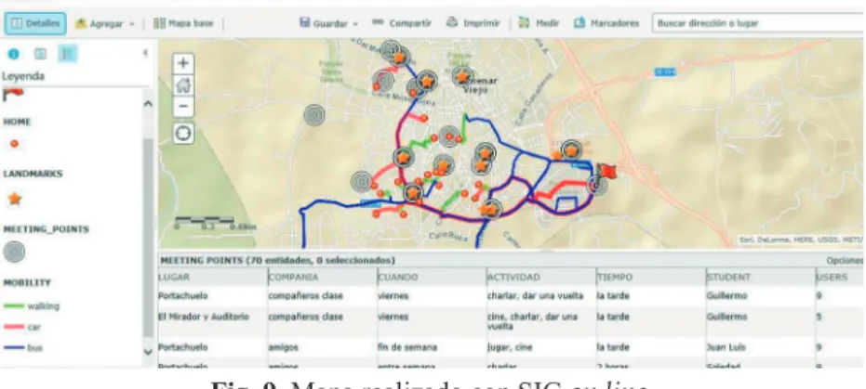
Task: Sort by the CUANDO column header
Action: pos(432,278)
